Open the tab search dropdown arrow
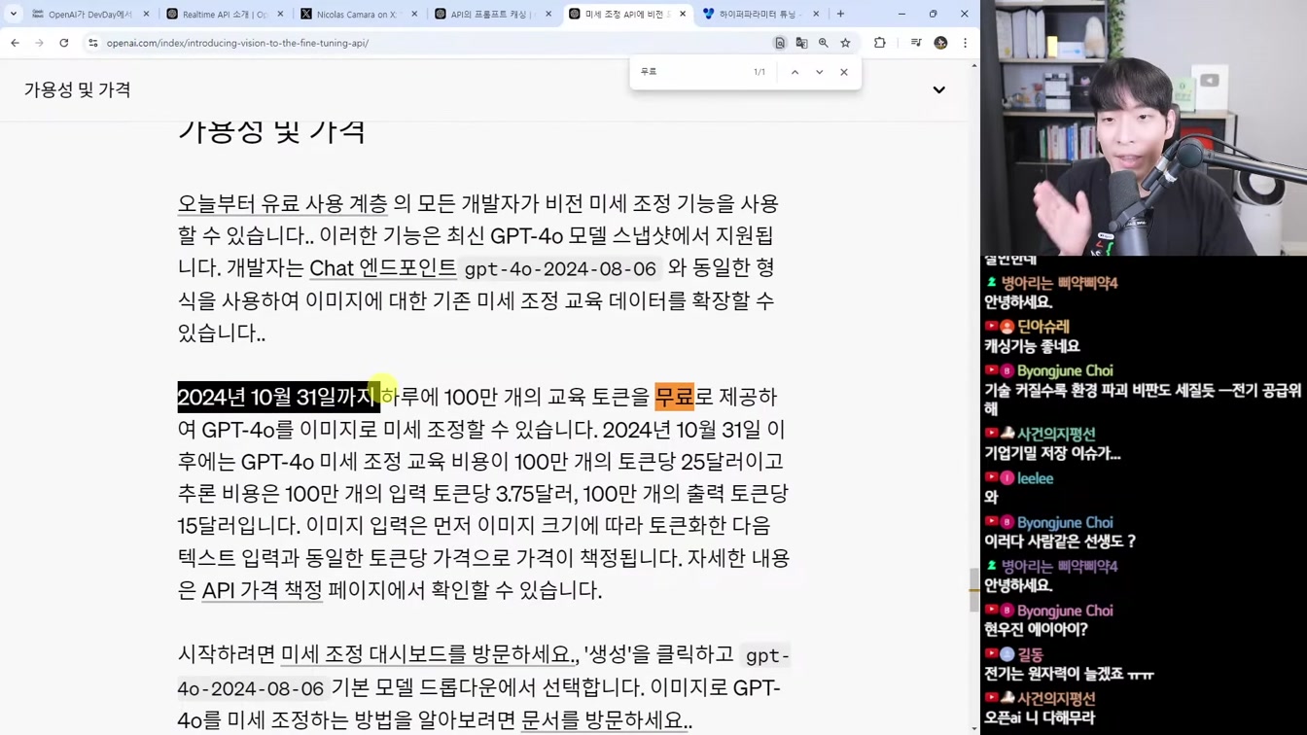Viewport: 1307px width, 735px height. pos(14,15)
